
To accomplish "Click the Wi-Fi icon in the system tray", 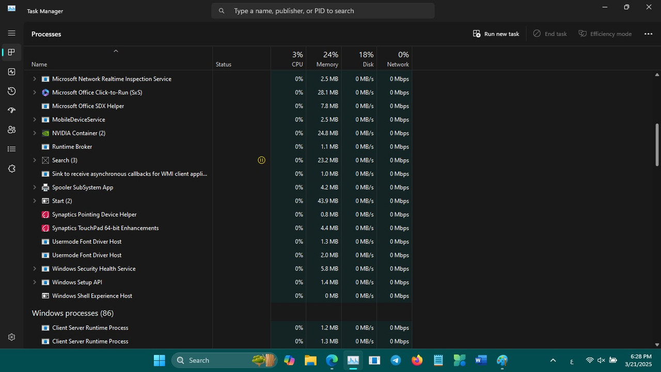I will (589, 360).
